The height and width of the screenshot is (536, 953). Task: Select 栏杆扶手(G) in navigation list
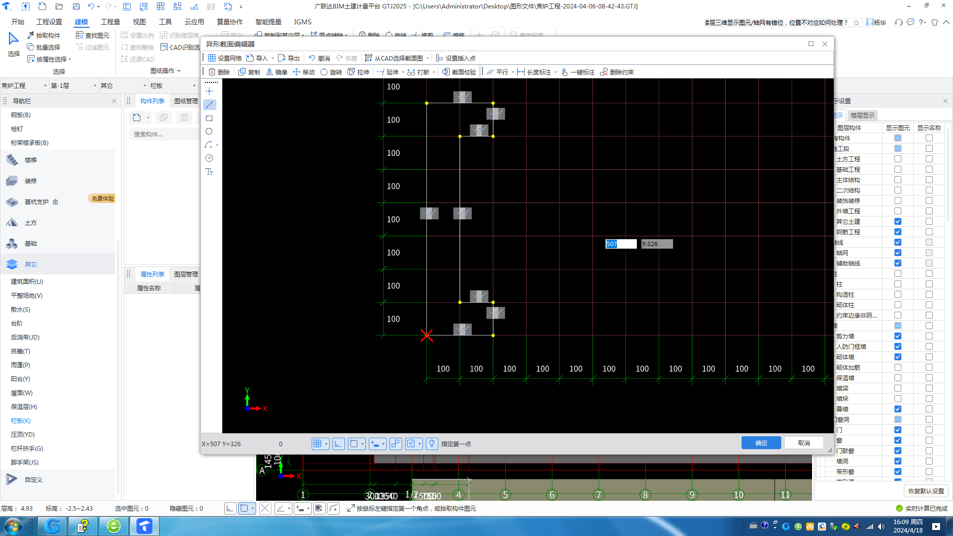(x=27, y=448)
